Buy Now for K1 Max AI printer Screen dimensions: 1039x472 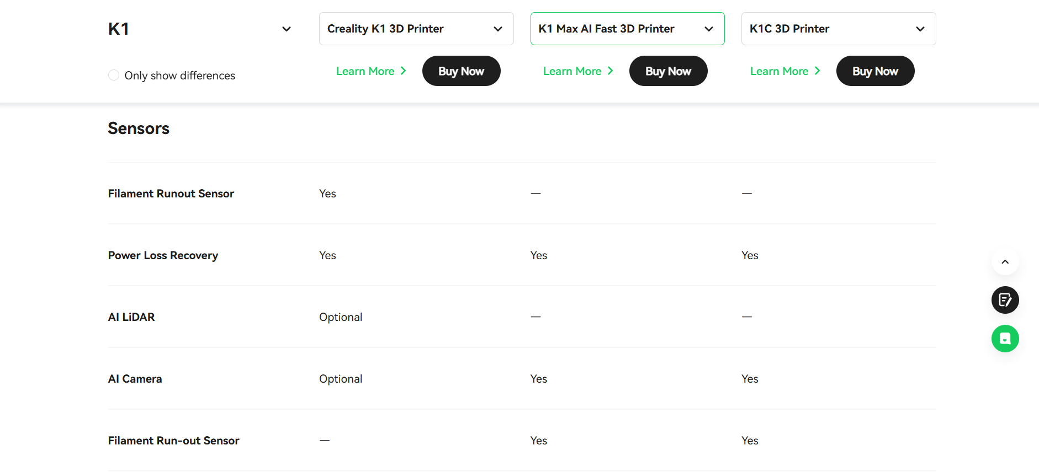[x=669, y=71]
